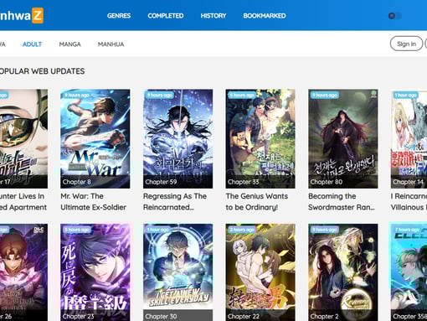The height and width of the screenshot is (321, 427).
Task: Open the BOOKMARKED menu item
Action: (265, 16)
